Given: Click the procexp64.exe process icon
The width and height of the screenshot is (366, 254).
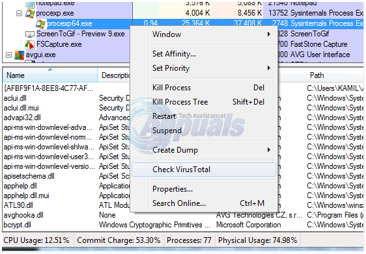Looking at the screenshot, I should tap(40, 24).
